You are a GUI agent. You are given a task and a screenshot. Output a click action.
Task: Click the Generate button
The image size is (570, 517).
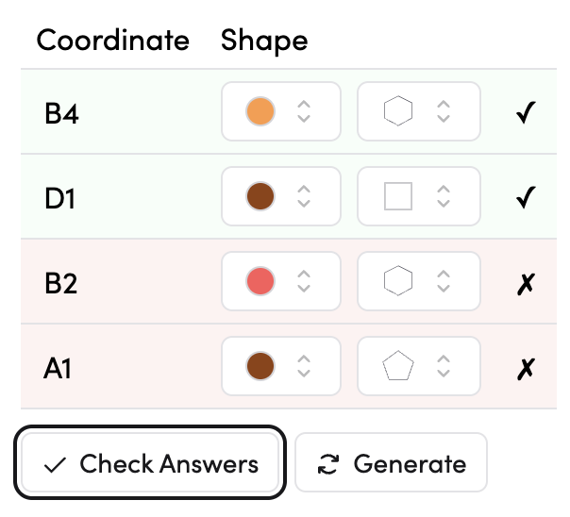(391, 463)
